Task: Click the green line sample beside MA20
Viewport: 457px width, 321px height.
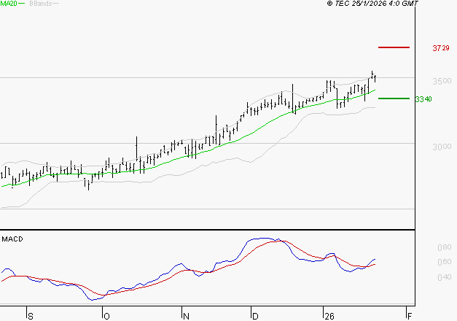Action: (x=21, y=4)
